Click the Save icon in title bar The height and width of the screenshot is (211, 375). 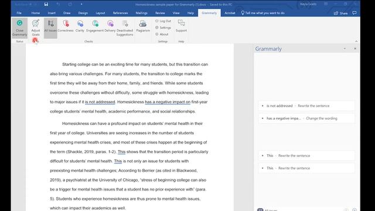click(46, 4)
